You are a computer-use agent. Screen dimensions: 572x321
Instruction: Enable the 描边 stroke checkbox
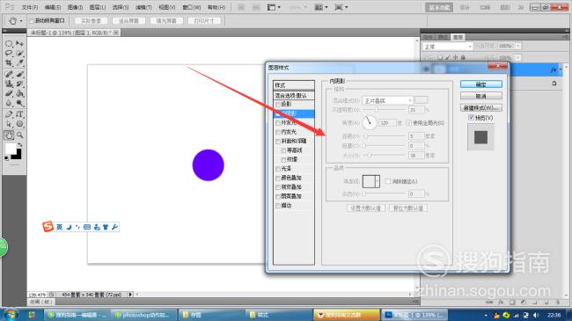(x=278, y=206)
